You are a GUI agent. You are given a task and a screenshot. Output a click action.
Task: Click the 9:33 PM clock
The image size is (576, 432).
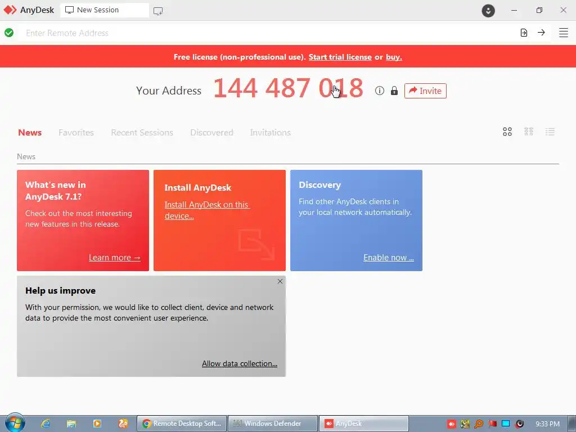(x=547, y=424)
